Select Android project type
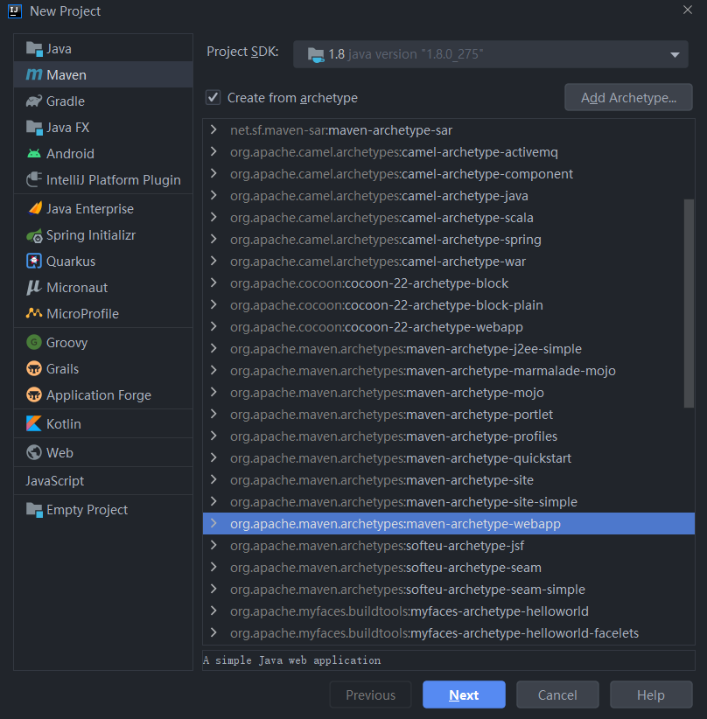This screenshot has width=707, height=719. (103, 154)
